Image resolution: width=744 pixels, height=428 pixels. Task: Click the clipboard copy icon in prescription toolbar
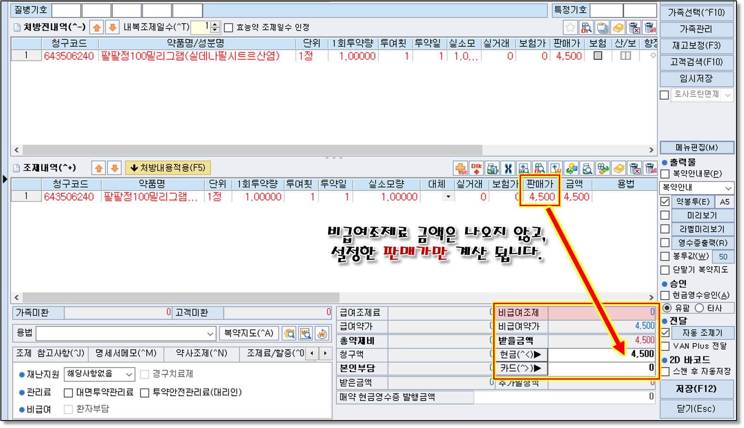click(602, 28)
